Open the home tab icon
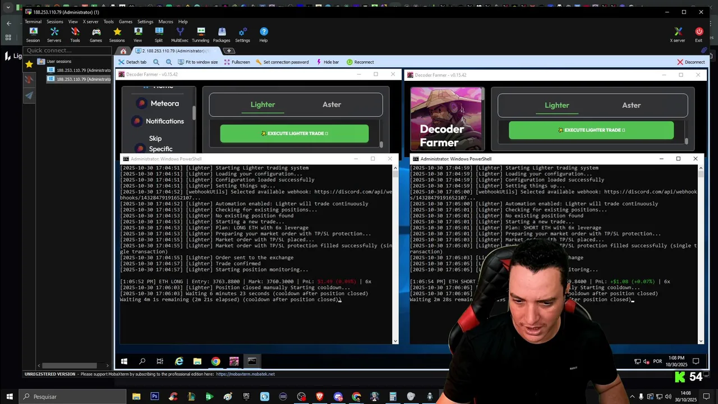Image resolution: width=718 pixels, height=404 pixels. [x=123, y=51]
